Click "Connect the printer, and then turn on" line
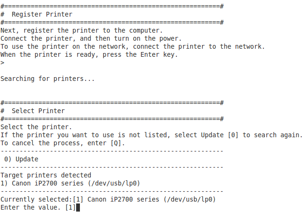Viewport: 305px width, 212px height. (x=91, y=38)
